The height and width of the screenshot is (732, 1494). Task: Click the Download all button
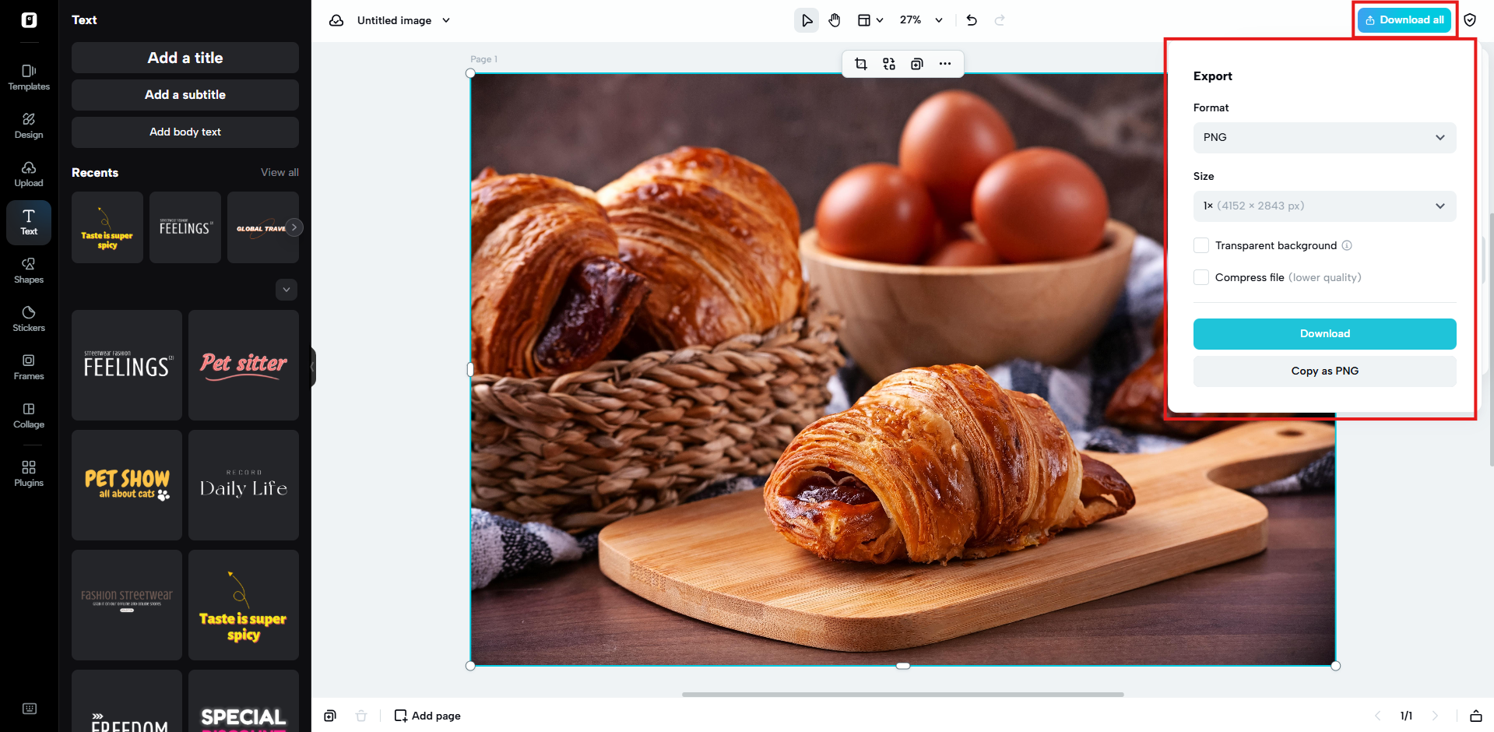pyautogui.click(x=1404, y=20)
